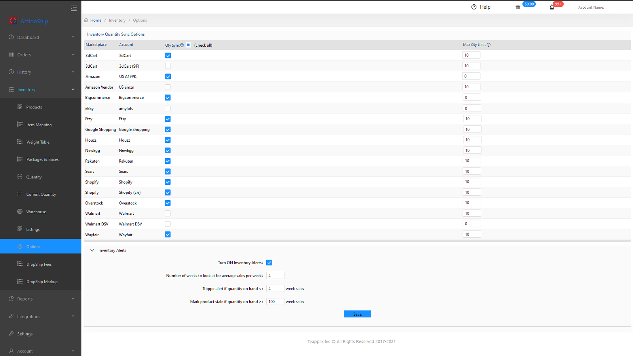Click the ActionShip logo icon

coord(13,21)
